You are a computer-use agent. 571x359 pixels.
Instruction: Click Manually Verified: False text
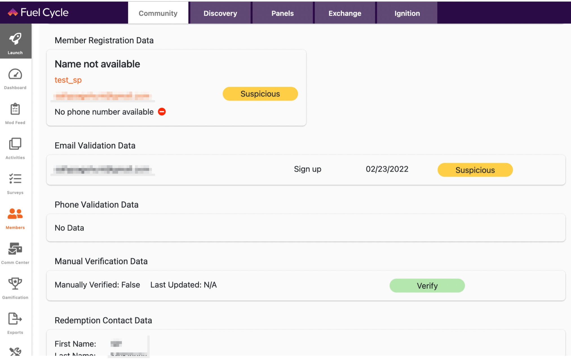click(97, 285)
